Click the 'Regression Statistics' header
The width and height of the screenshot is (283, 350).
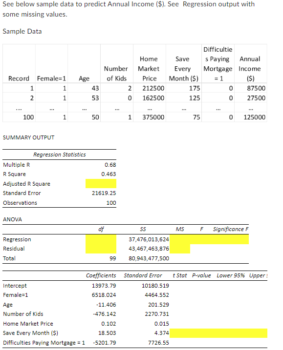point(60,155)
